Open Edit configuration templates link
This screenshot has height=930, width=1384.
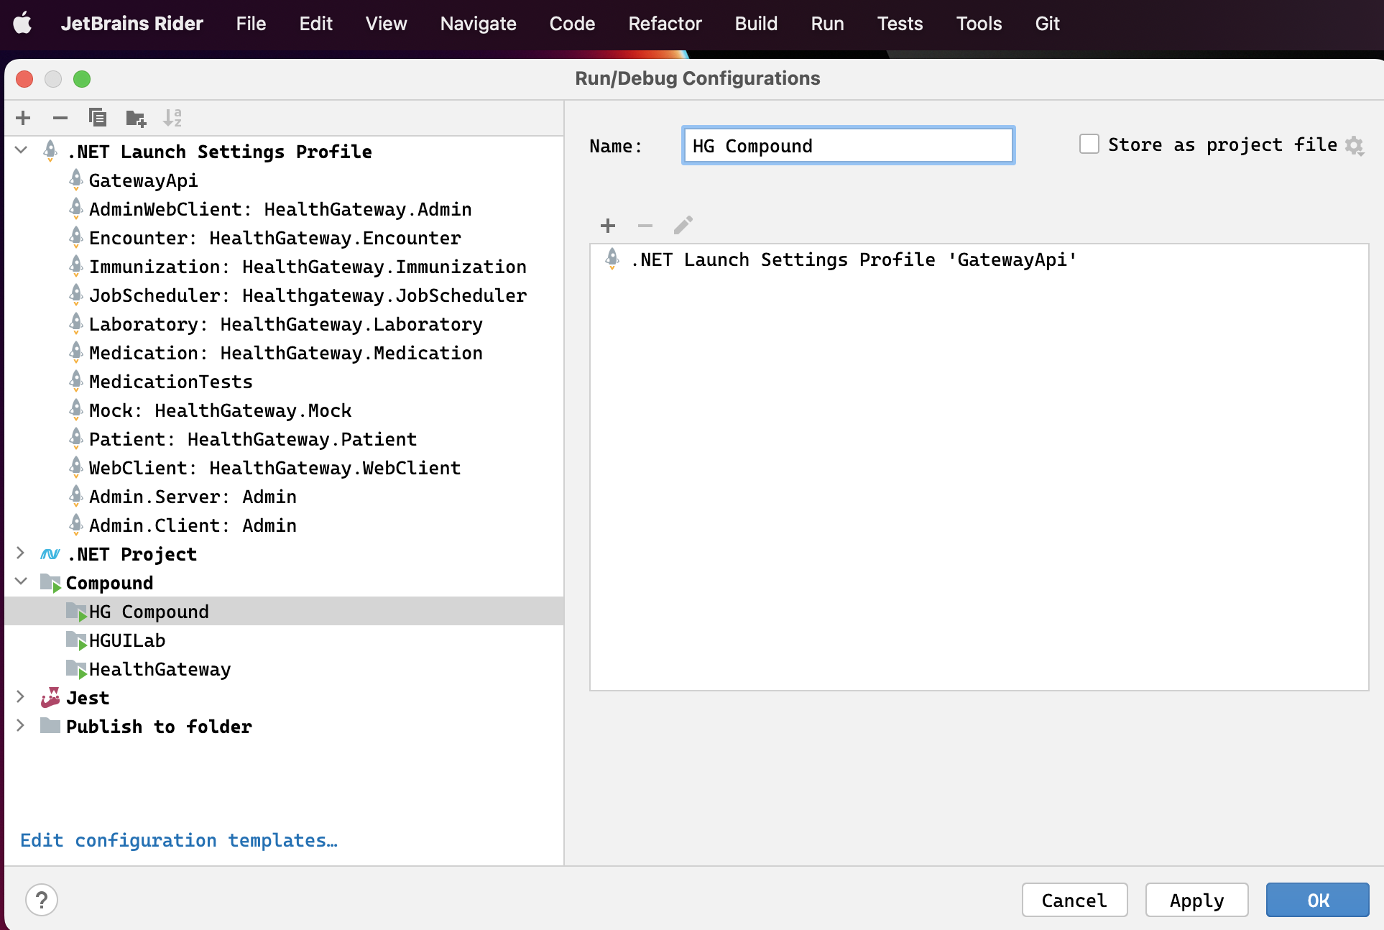179,840
